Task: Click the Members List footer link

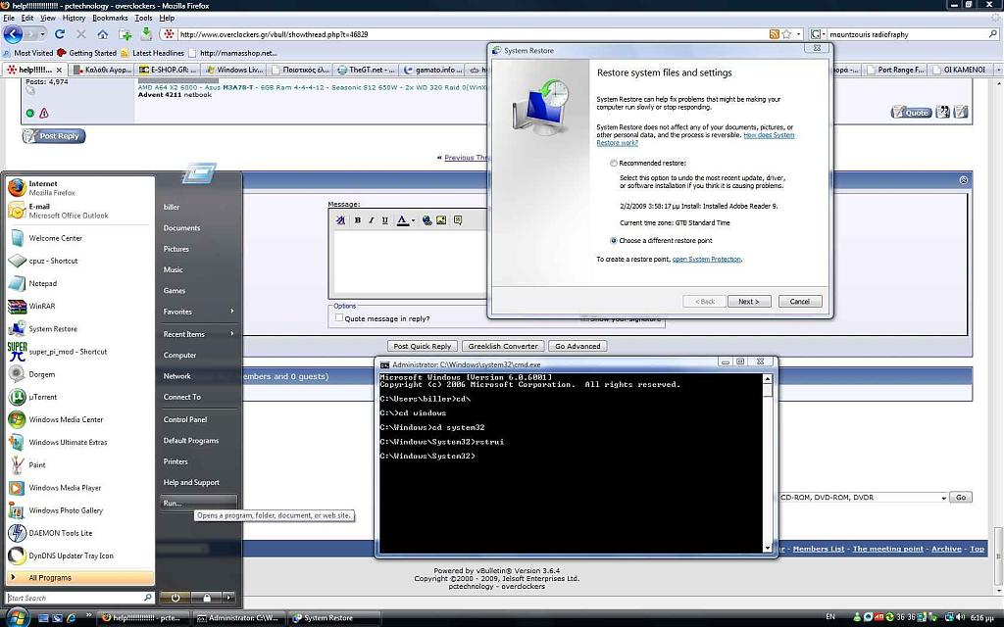Action: [x=819, y=549]
